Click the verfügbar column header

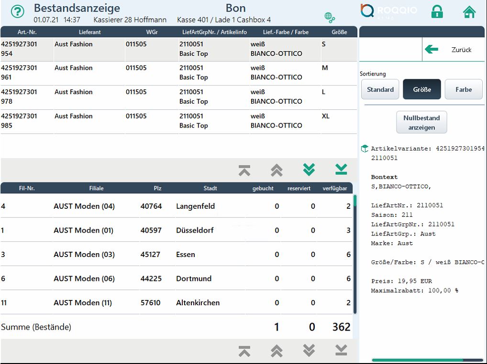tap(334, 188)
